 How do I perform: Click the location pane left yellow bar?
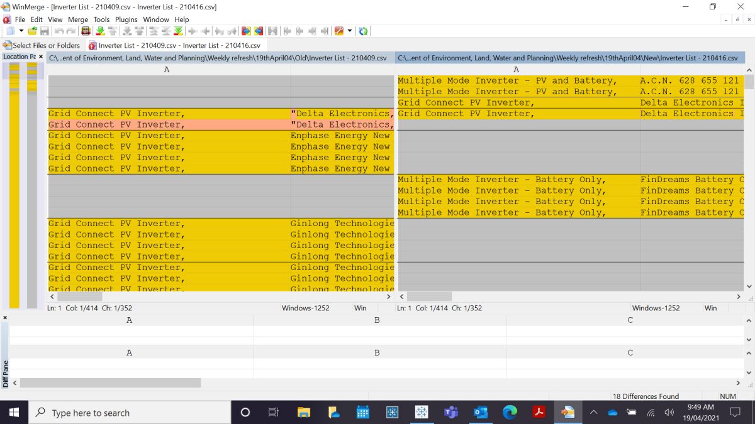coord(14,185)
